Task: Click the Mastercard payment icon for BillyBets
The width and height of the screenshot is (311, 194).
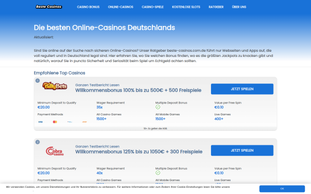Action: pyautogui.click(x=55, y=122)
